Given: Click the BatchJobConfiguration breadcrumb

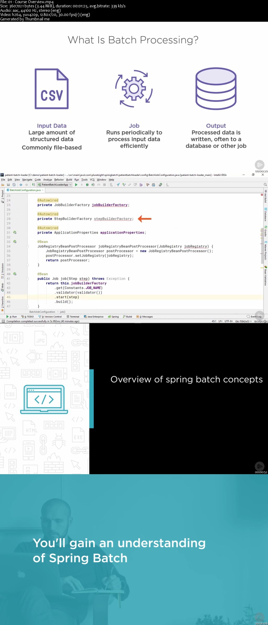Looking at the screenshot, I should [42, 312].
